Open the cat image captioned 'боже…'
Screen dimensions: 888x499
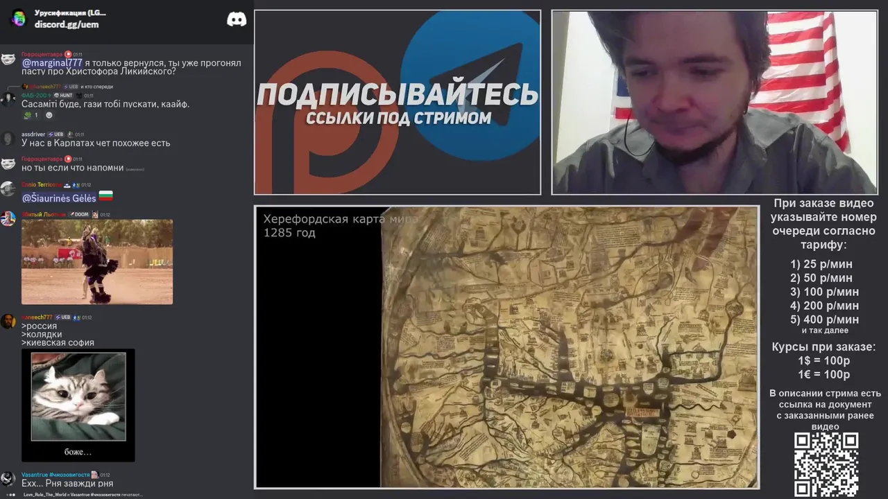[x=78, y=405]
